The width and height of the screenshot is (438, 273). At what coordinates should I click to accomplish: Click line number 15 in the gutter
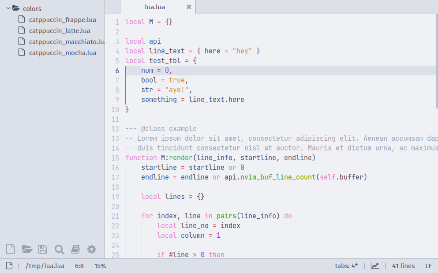(116, 158)
